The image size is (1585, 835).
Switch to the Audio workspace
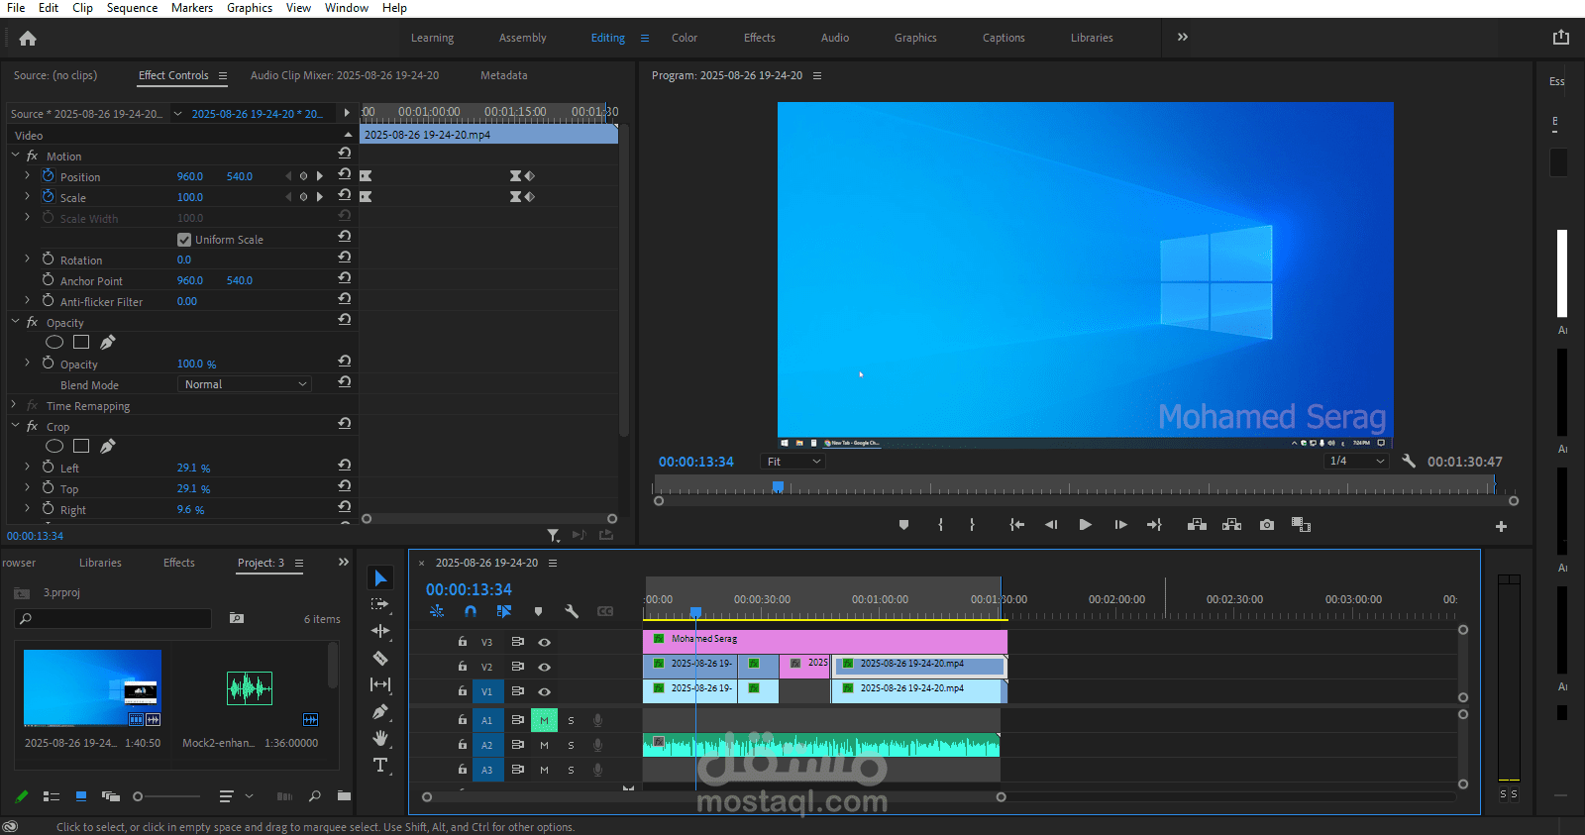(835, 38)
